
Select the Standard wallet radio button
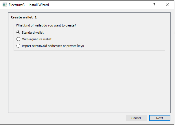pyautogui.click(x=19, y=33)
